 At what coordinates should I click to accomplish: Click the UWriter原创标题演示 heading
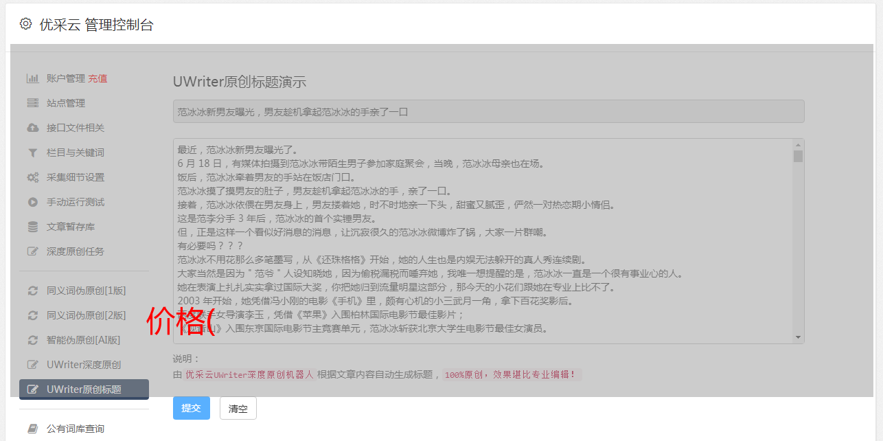click(240, 82)
